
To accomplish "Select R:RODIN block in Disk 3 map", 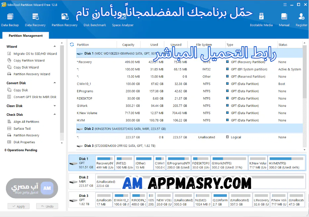I will [139, 200].
